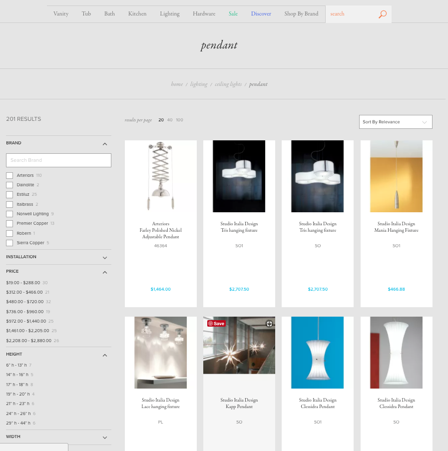The image size is (448, 451).
Task: Check the Robern brand checkbox
Action: coord(9,233)
